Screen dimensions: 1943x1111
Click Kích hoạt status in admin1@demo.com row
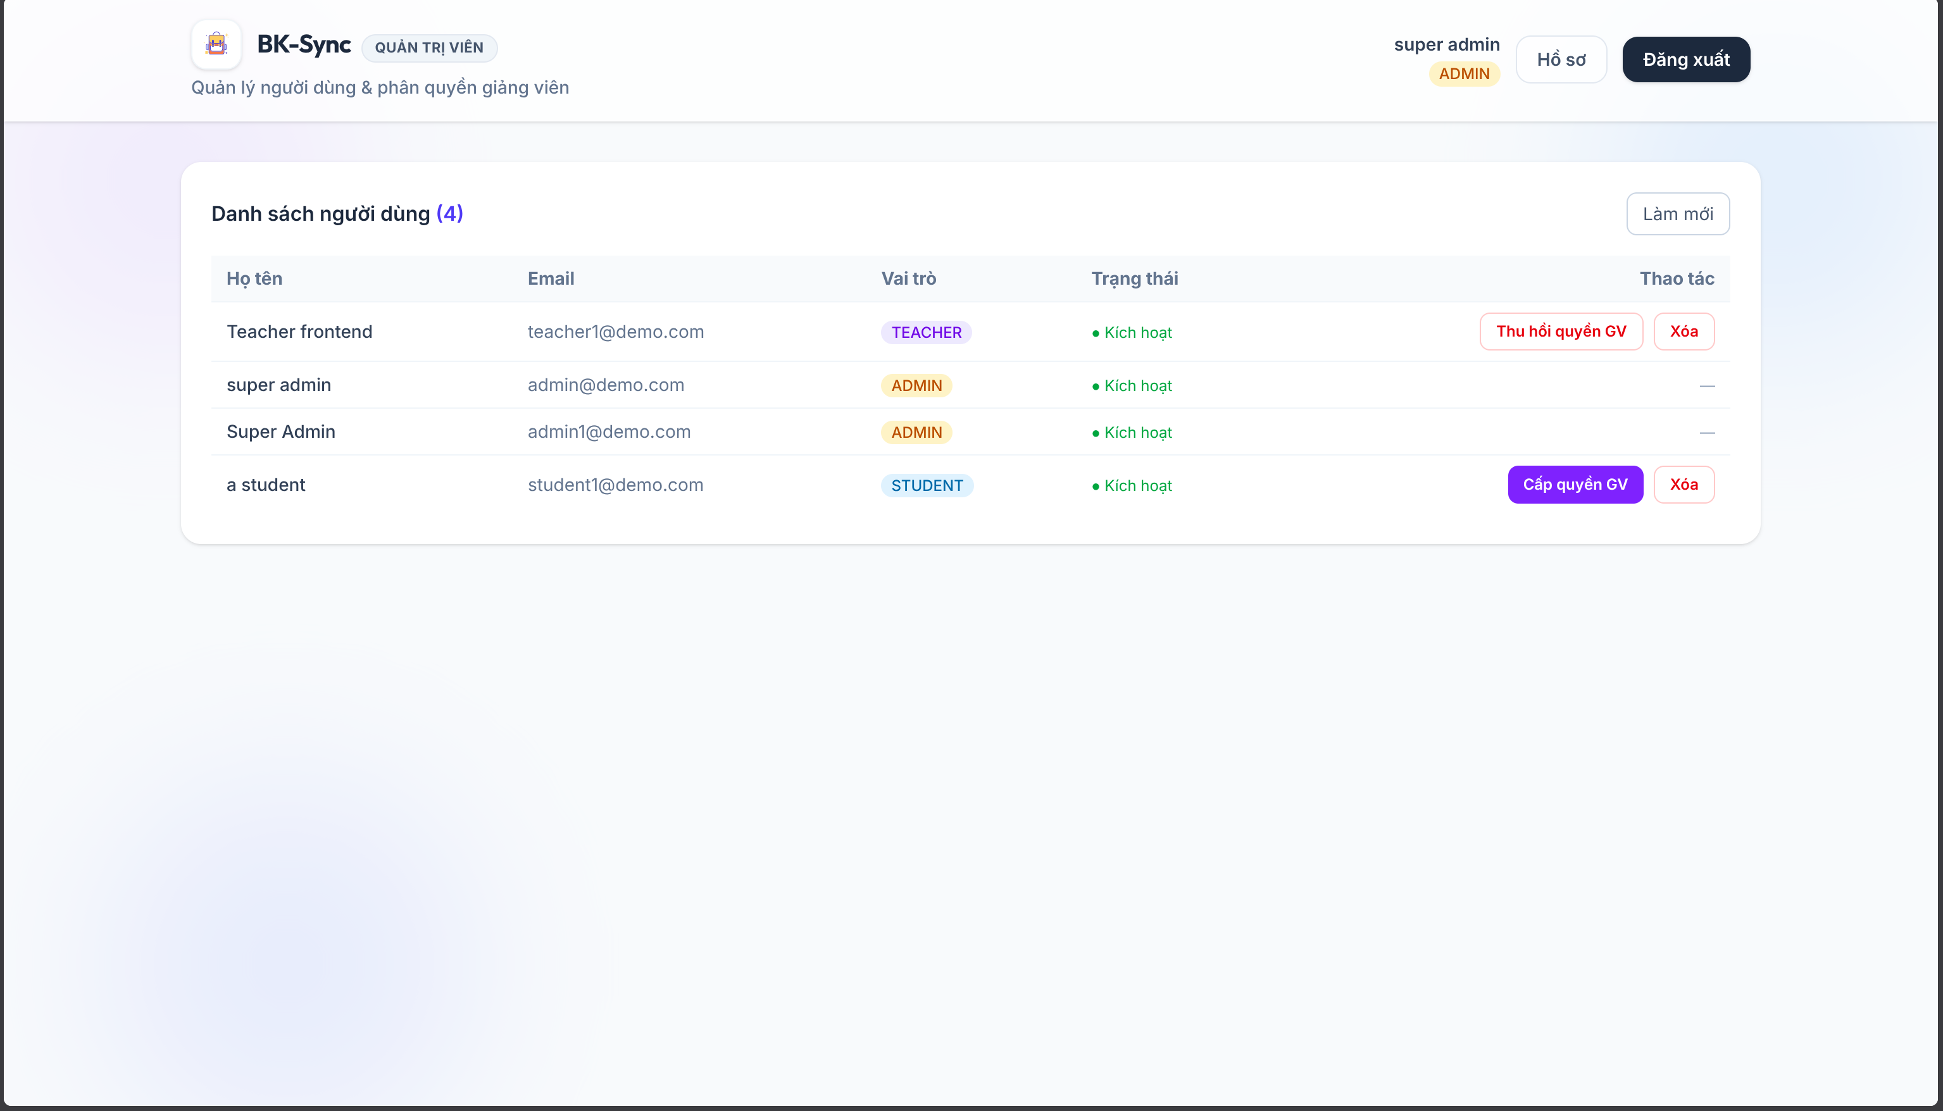pyautogui.click(x=1132, y=433)
